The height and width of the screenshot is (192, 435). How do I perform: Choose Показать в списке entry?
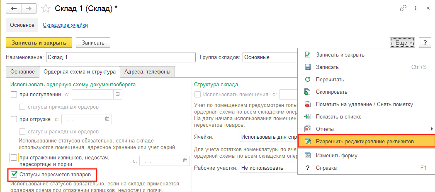366,117
